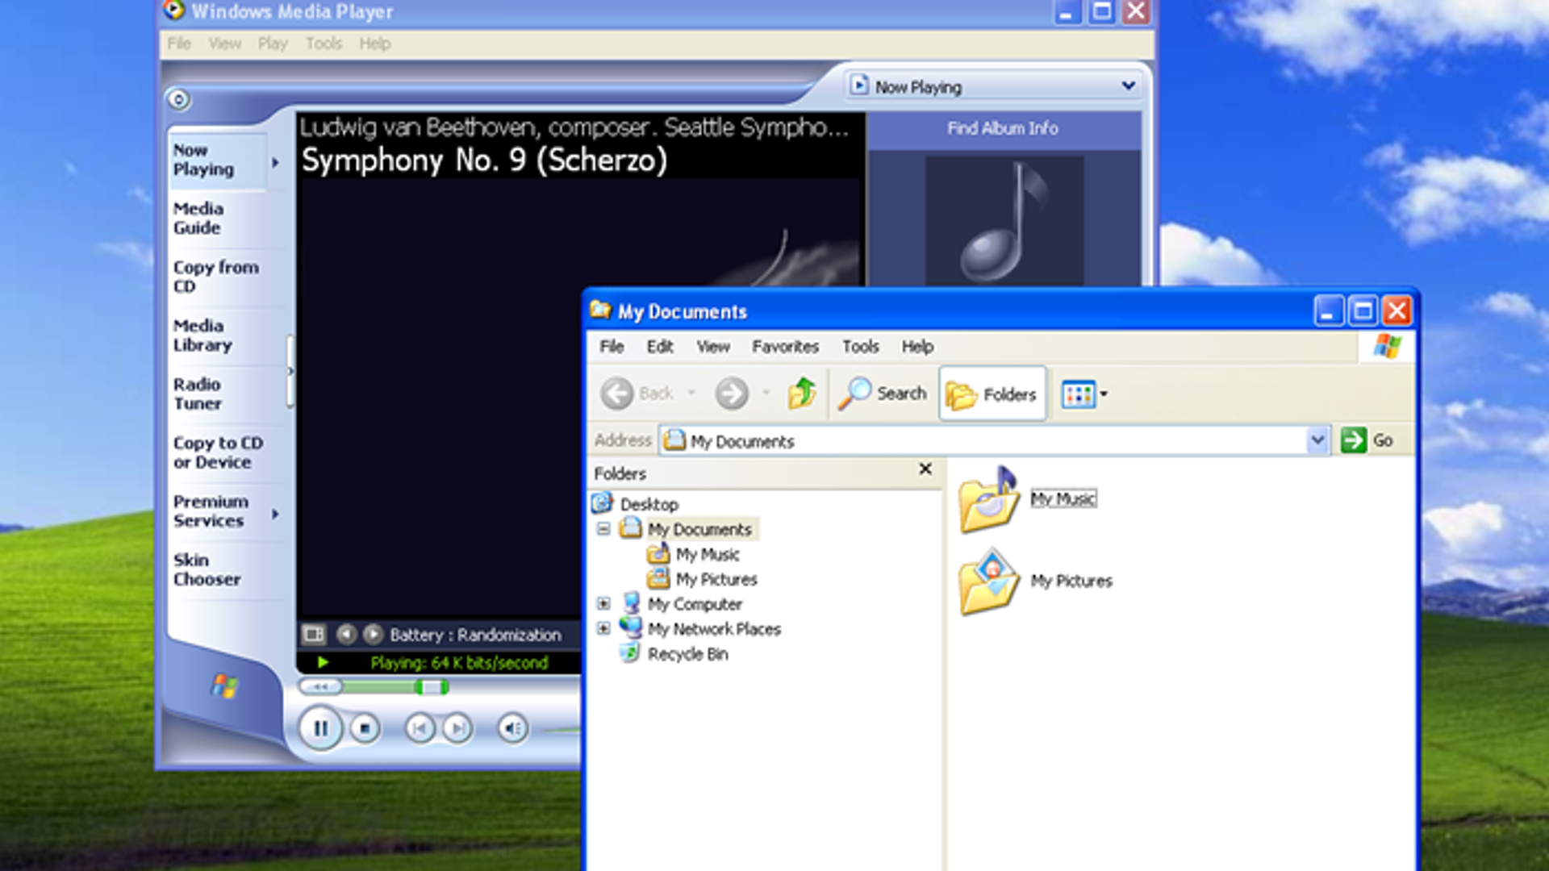Open the Tools menu in My Documents

click(860, 347)
